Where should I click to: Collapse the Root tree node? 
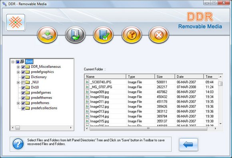pos(13,62)
